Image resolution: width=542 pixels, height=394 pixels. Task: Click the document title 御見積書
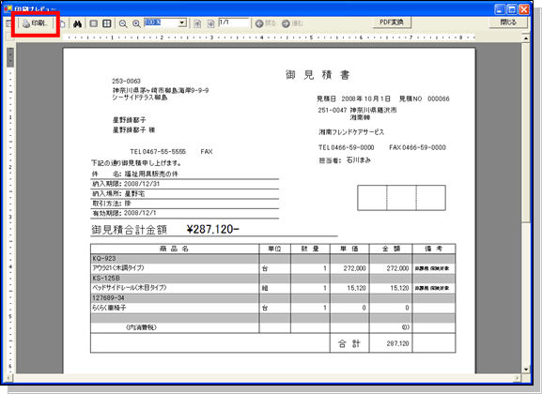pyautogui.click(x=317, y=75)
